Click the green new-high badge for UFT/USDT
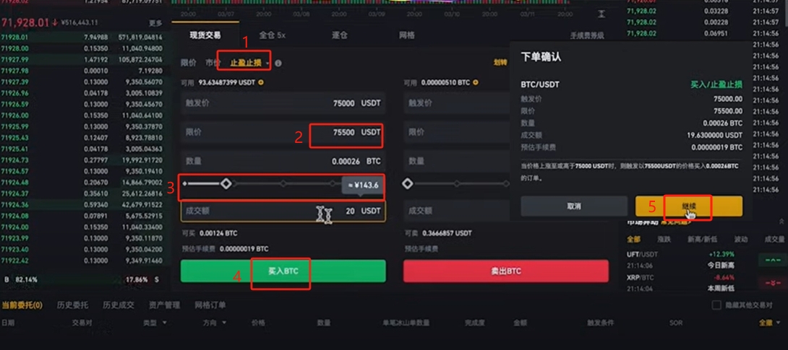The image size is (788, 350). [x=772, y=261]
